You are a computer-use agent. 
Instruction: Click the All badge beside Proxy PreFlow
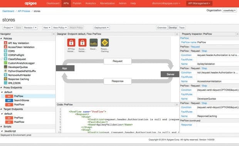click(9, 96)
